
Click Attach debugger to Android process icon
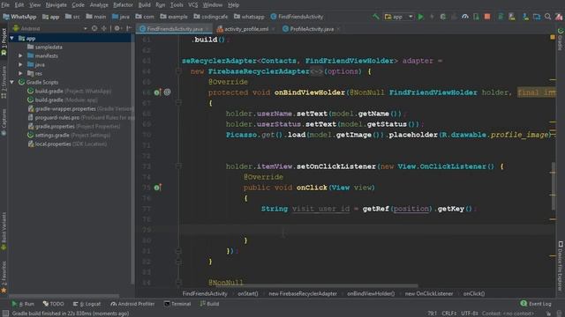pos(476,17)
